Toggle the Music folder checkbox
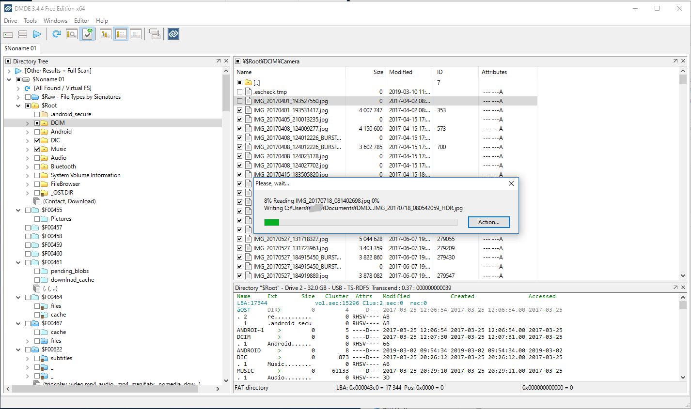Screen dimensions: 691x409 [37, 149]
